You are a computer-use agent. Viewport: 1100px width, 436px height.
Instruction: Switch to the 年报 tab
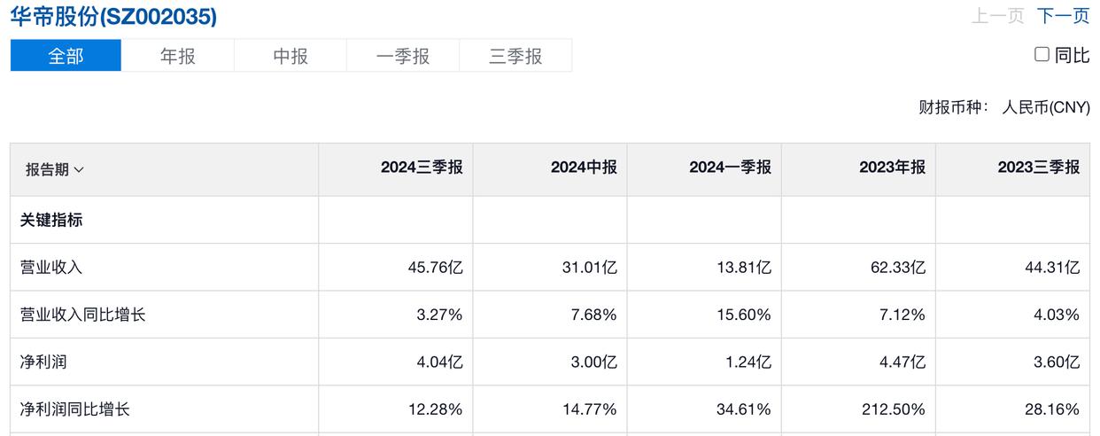point(178,56)
